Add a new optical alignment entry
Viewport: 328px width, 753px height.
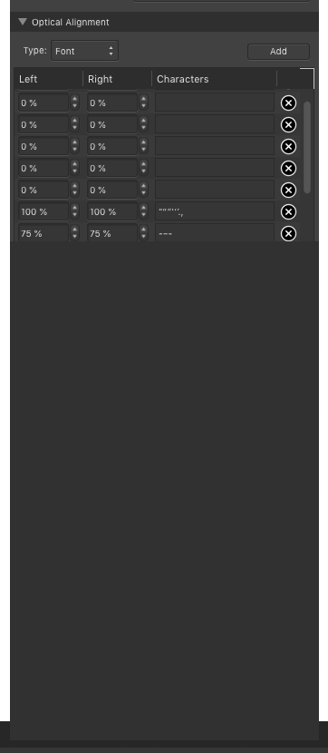point(278,52)
